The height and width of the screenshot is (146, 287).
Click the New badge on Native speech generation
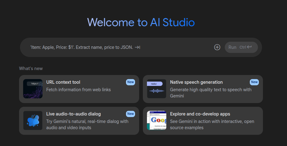coord(254,82)
